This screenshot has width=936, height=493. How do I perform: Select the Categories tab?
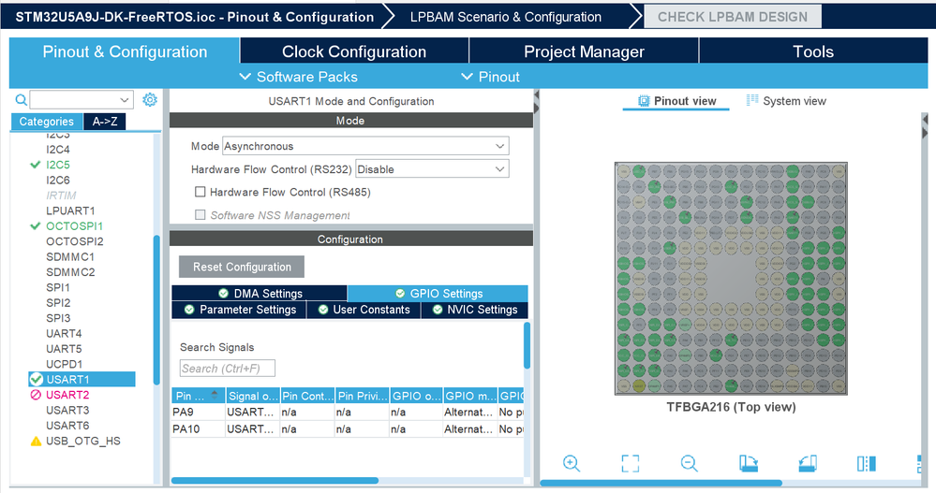click(47, 121)
